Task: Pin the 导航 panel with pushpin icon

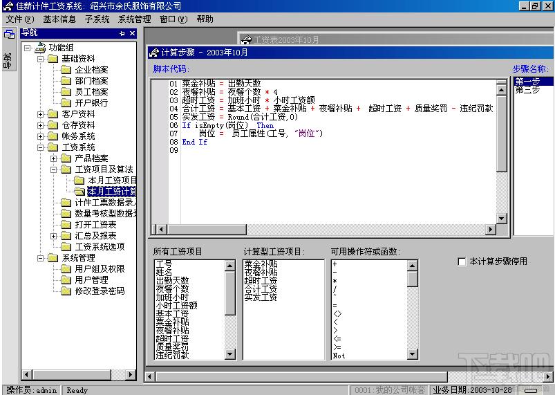Action: tap(122, 33)
